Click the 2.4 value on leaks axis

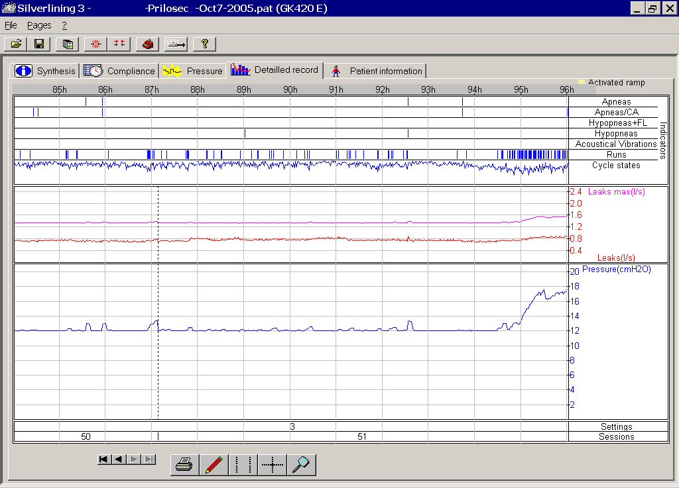[576, 191]
